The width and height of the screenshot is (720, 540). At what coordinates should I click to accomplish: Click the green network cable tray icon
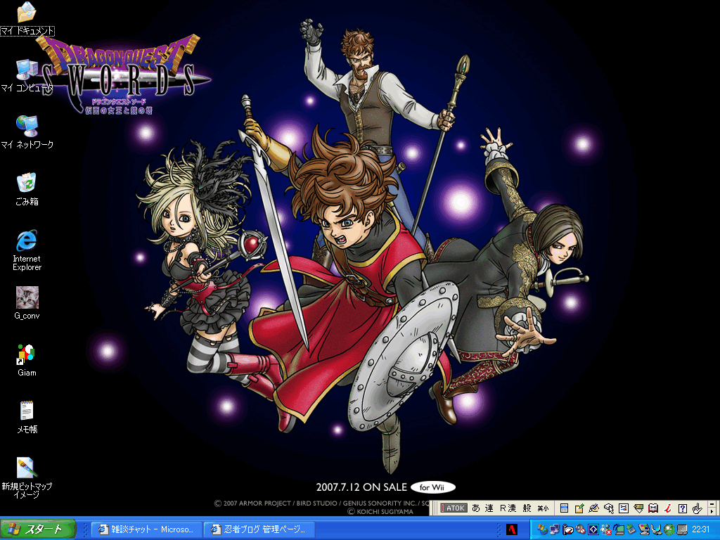coord(656,530)
